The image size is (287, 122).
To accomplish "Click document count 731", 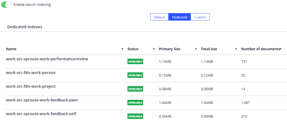I will pyautogui.click(x=244, y=62).
